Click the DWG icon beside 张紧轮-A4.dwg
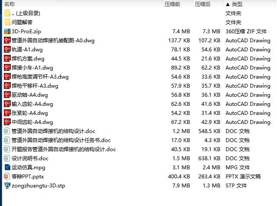The image size is (277, 206). coord(7,113)
